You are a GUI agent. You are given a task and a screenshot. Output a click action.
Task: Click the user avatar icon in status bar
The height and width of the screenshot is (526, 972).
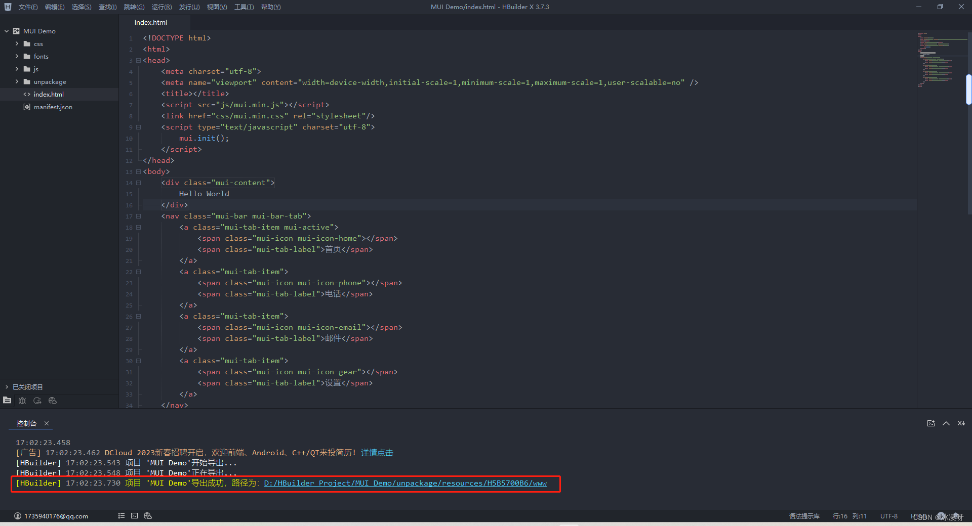(x=18, y=516)
